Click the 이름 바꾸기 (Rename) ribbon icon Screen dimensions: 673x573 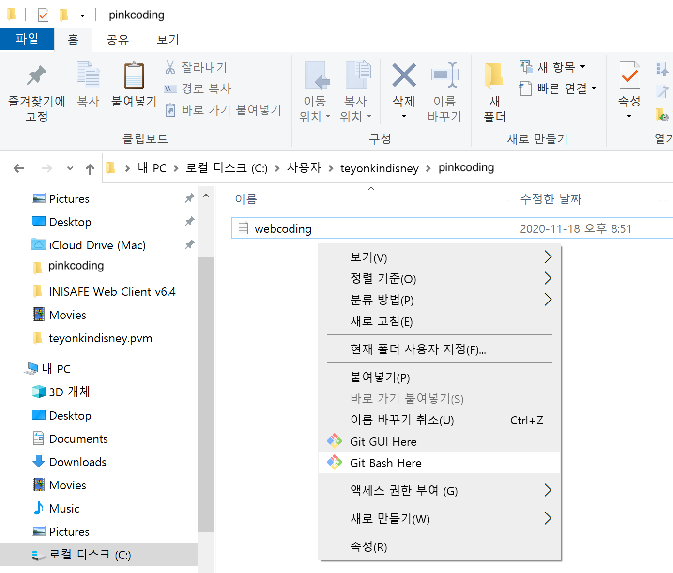click(444, 75)
